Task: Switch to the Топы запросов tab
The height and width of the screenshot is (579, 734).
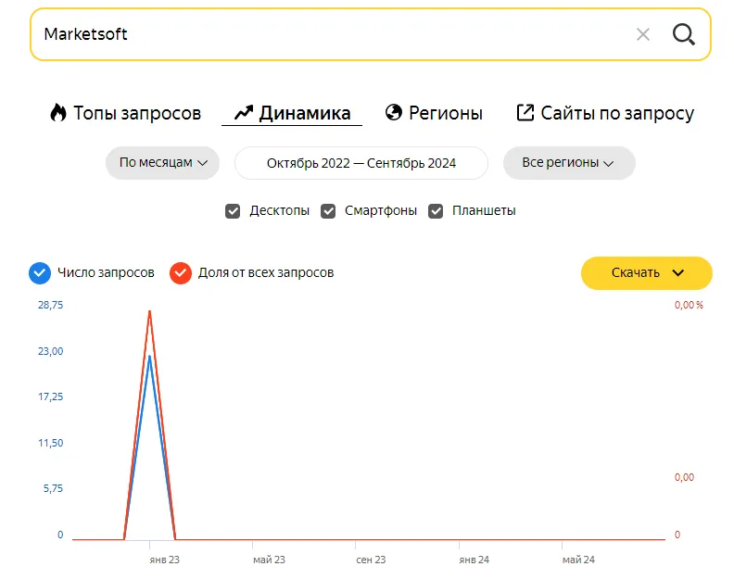Action: 125,113
